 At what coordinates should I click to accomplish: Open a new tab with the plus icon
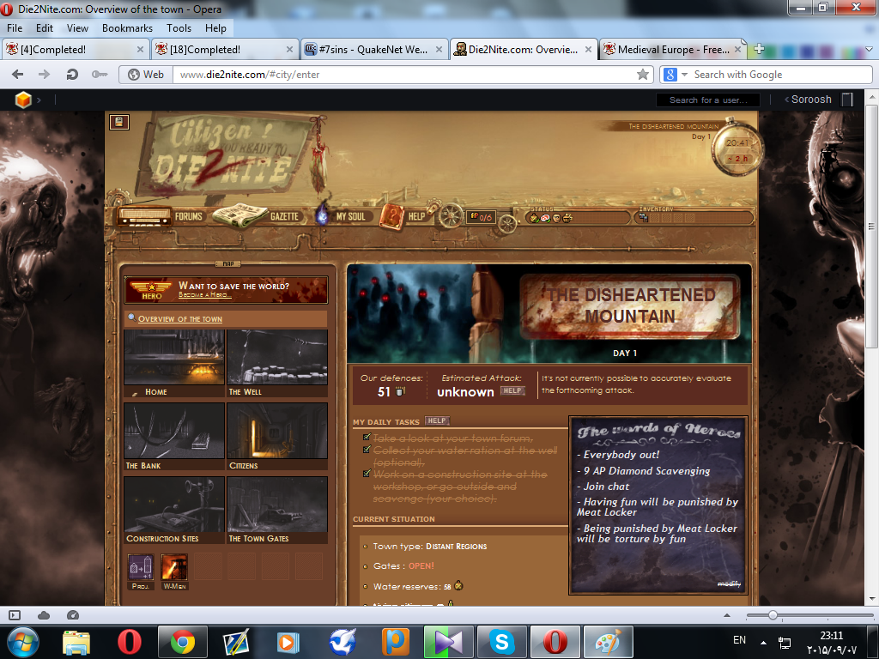click(759, 49)
